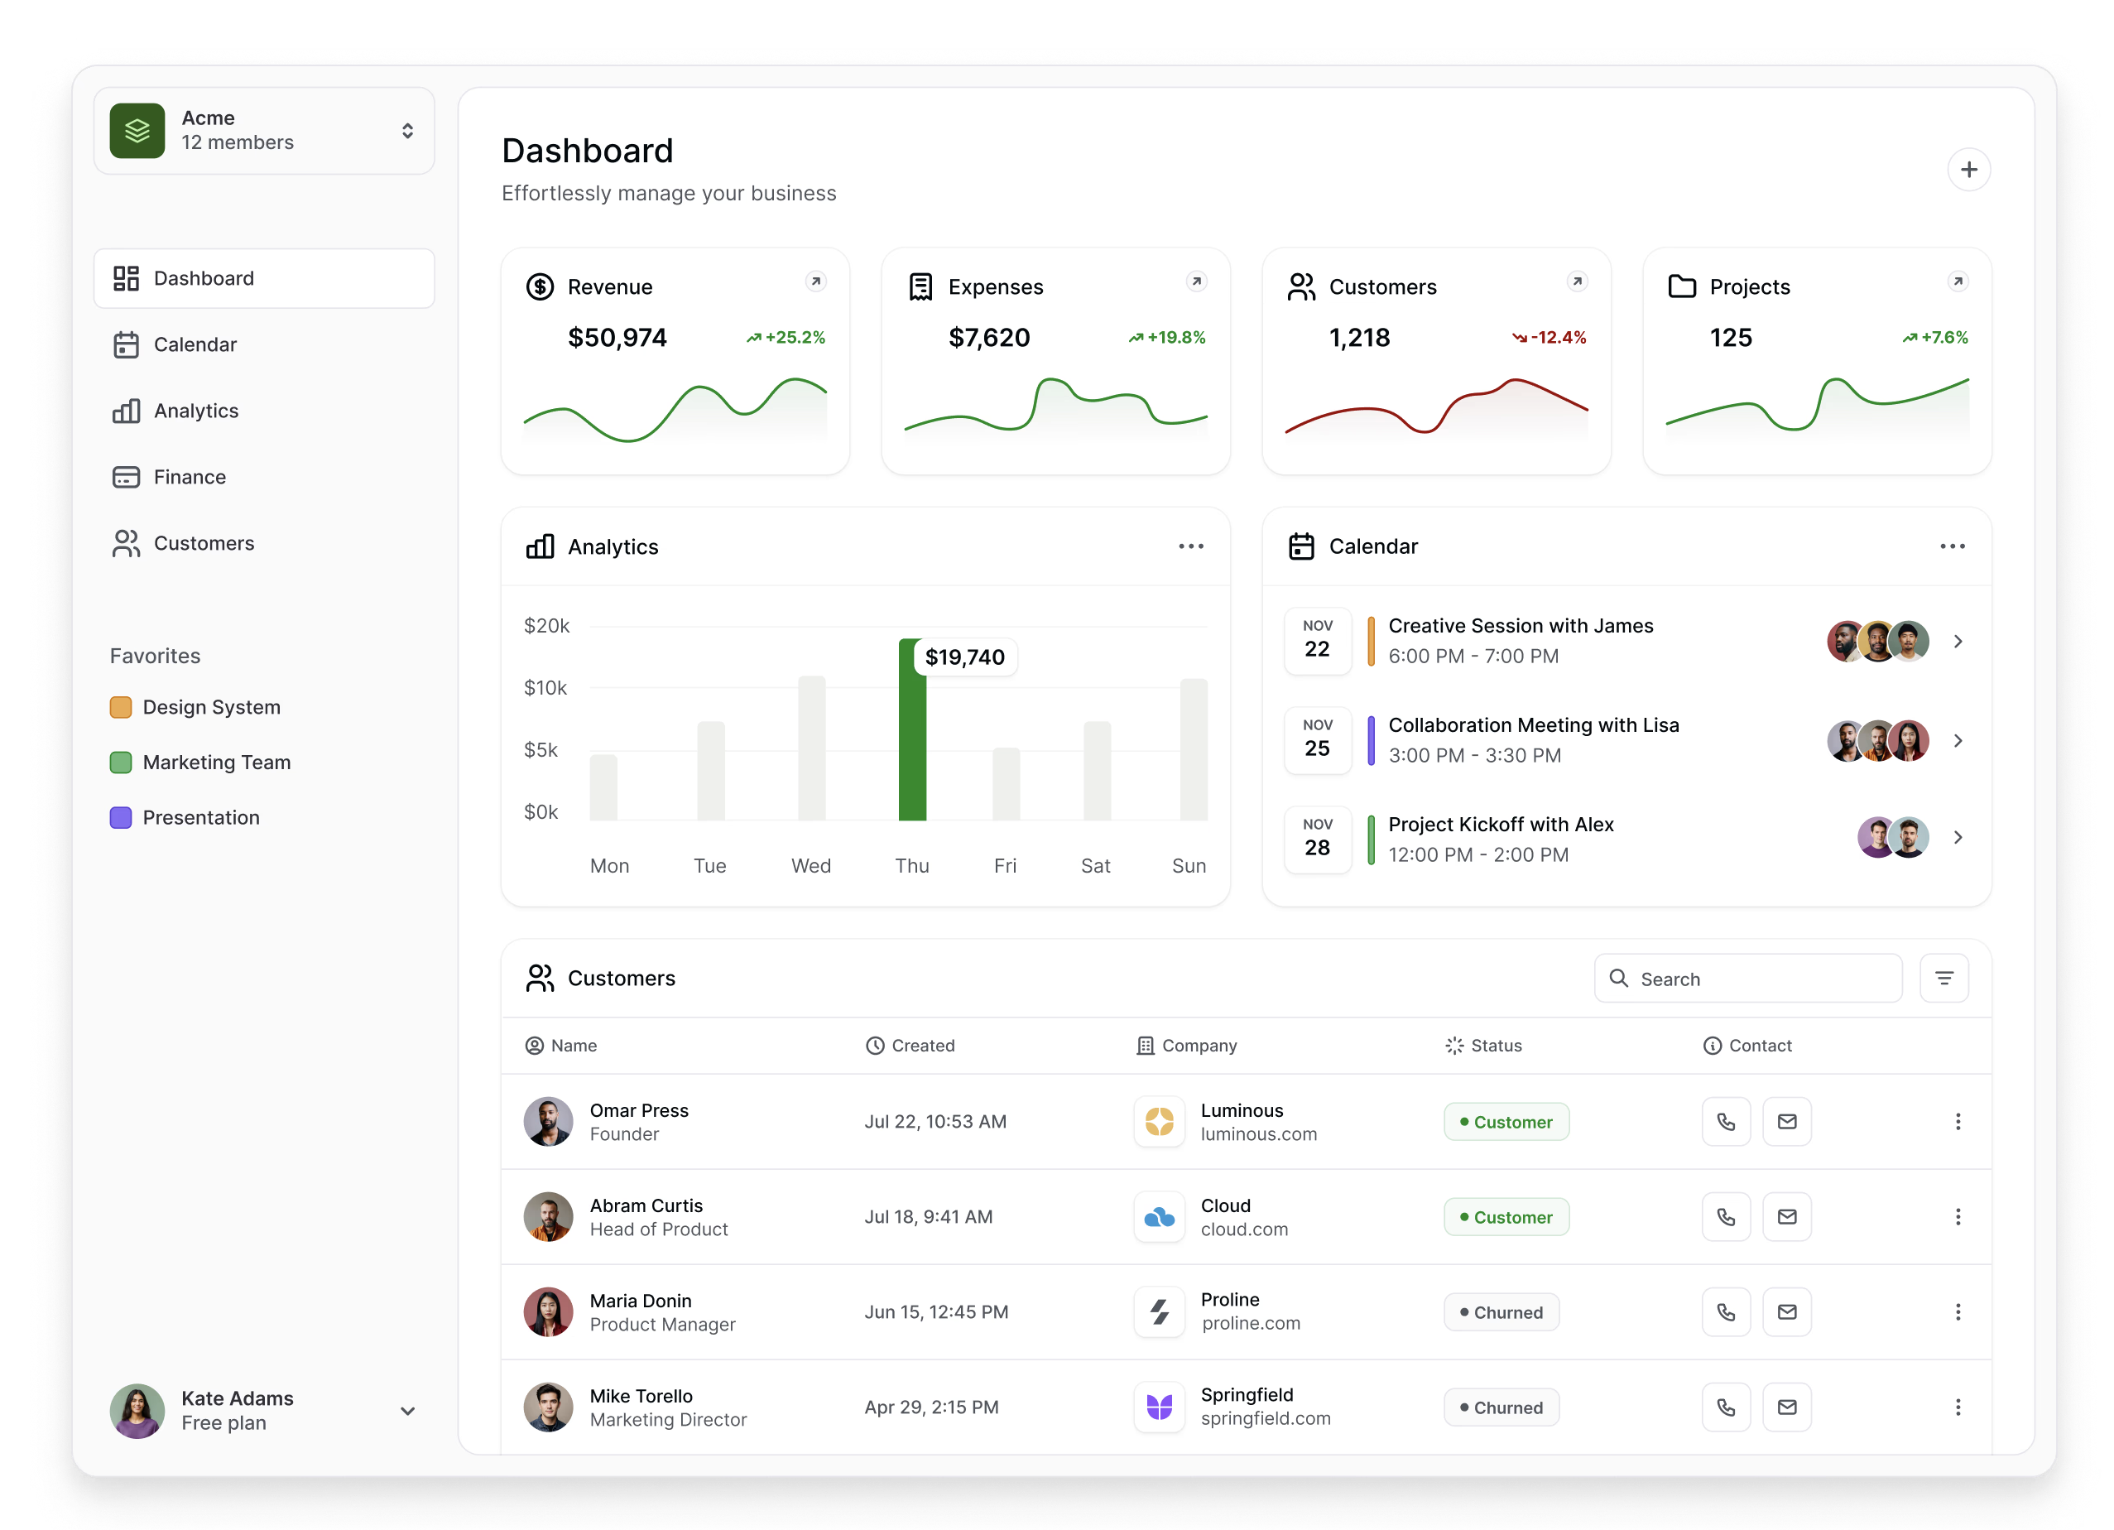Open the Revenue card expand arrow
Screen dimensions: 2114x1530
815,281
